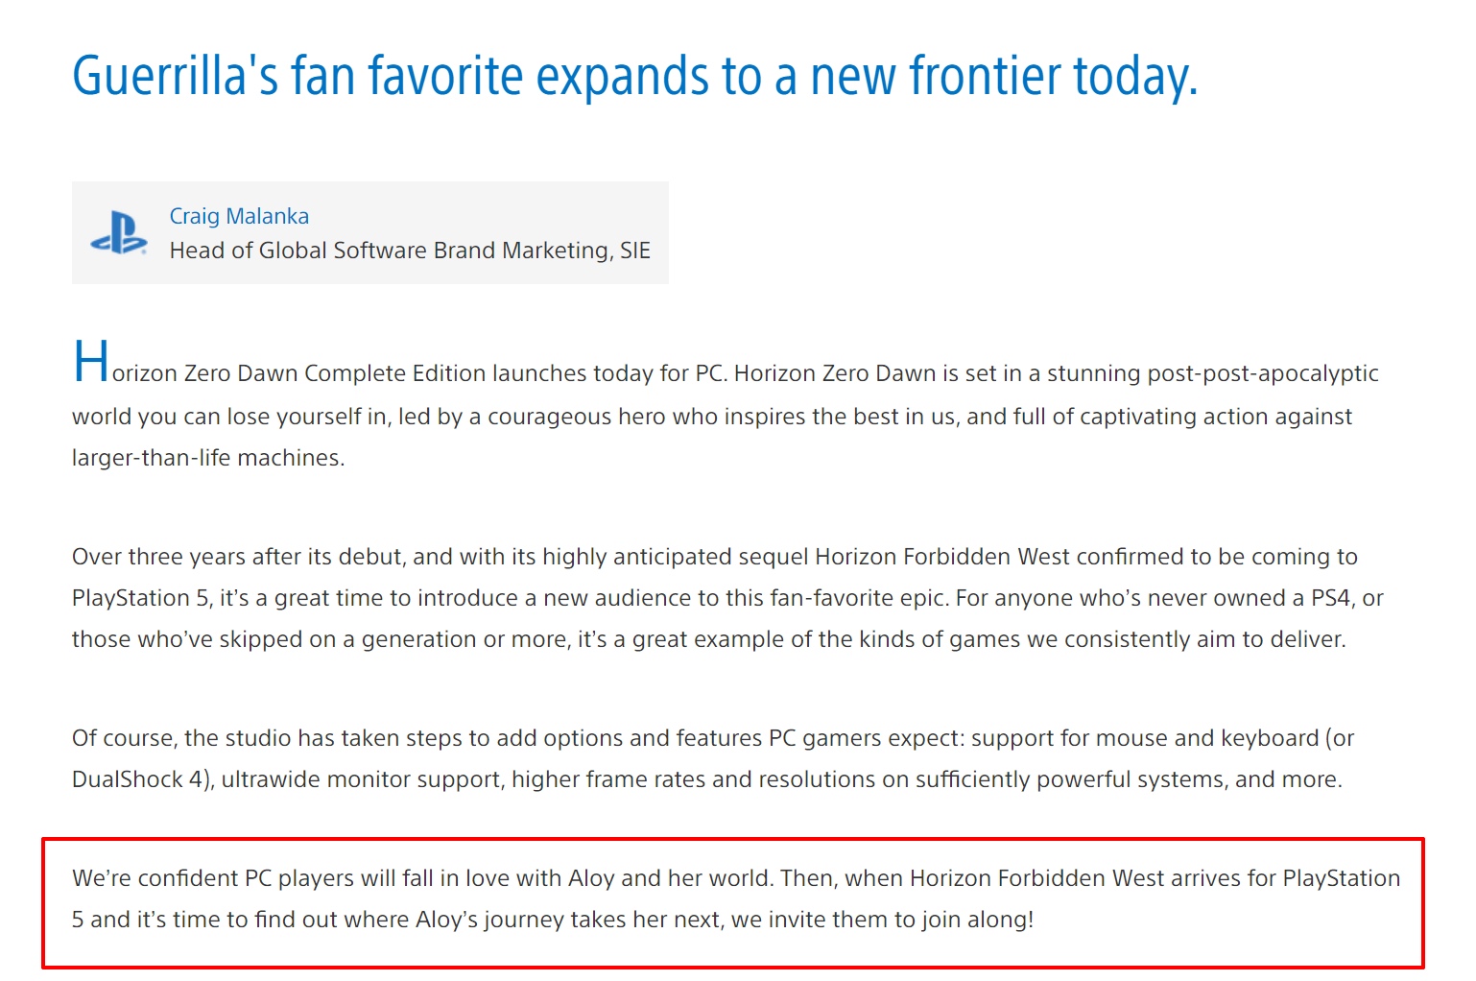Click the gray author card background
This screenshot has height=981, width=1476.
click(x=370, y=232)
